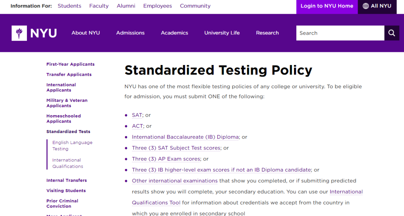Open the Login to NYU Home button
This screenshot has height=216, width=404.
click(x=327, y=6)
